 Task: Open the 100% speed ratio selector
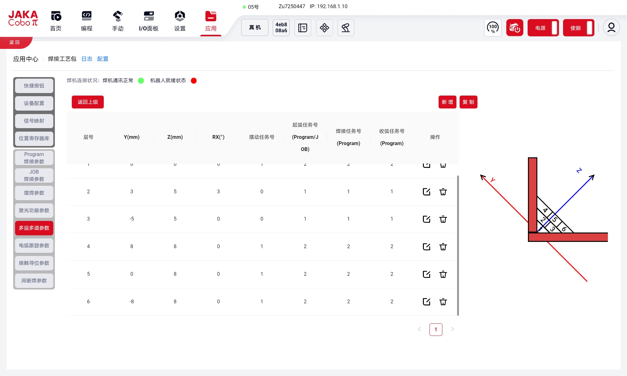[493, 28]
